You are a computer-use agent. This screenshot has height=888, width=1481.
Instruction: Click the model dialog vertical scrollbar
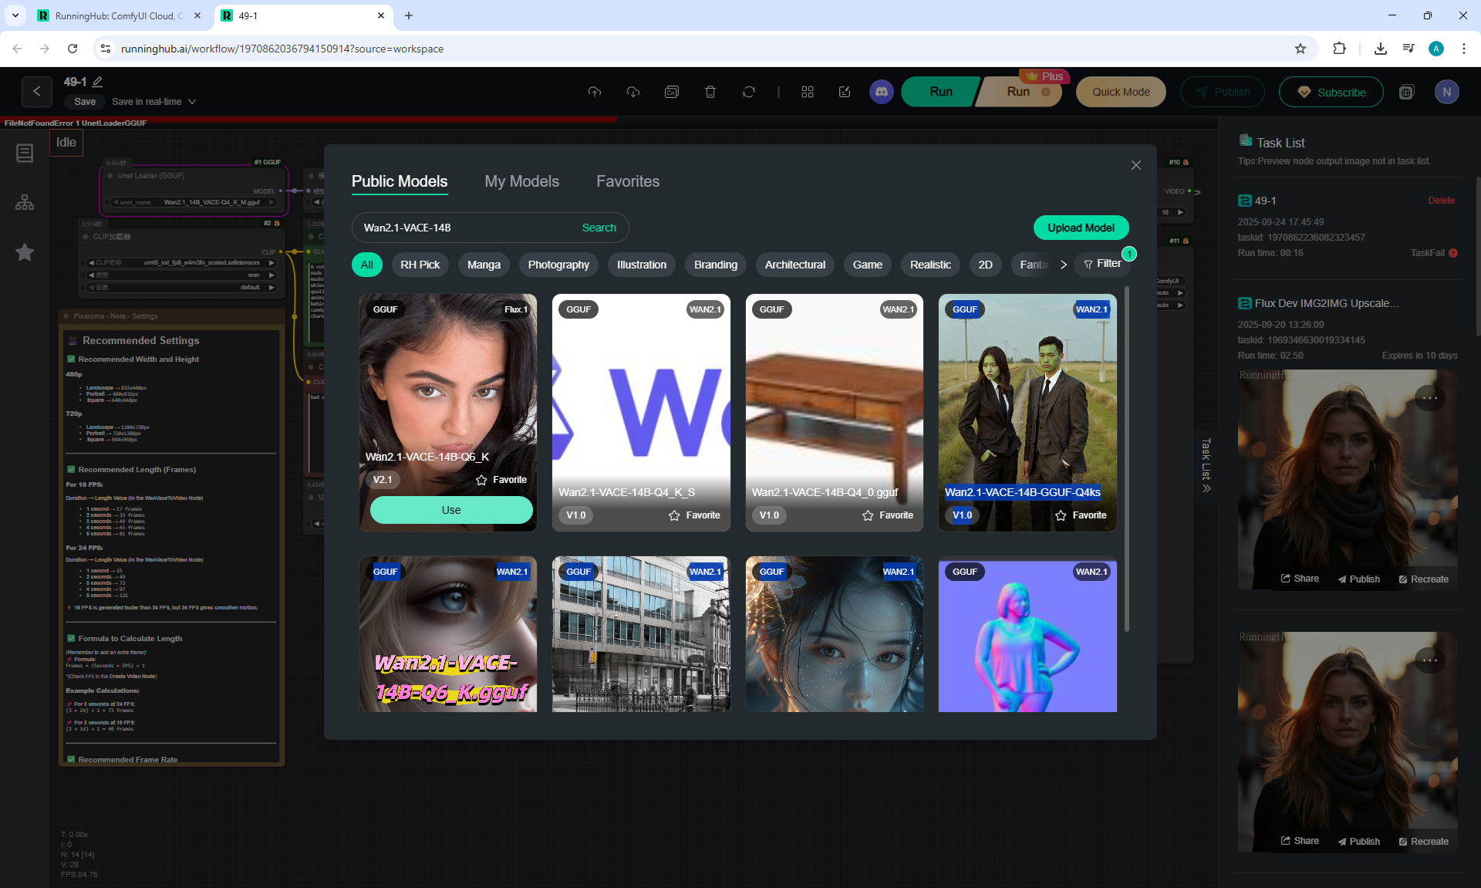(x=1126, y=459)
